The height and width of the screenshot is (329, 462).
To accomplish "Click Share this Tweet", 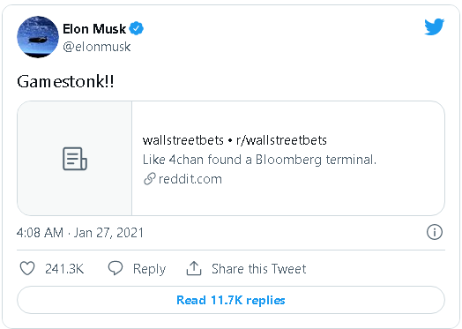I will (x=258, y=269).
